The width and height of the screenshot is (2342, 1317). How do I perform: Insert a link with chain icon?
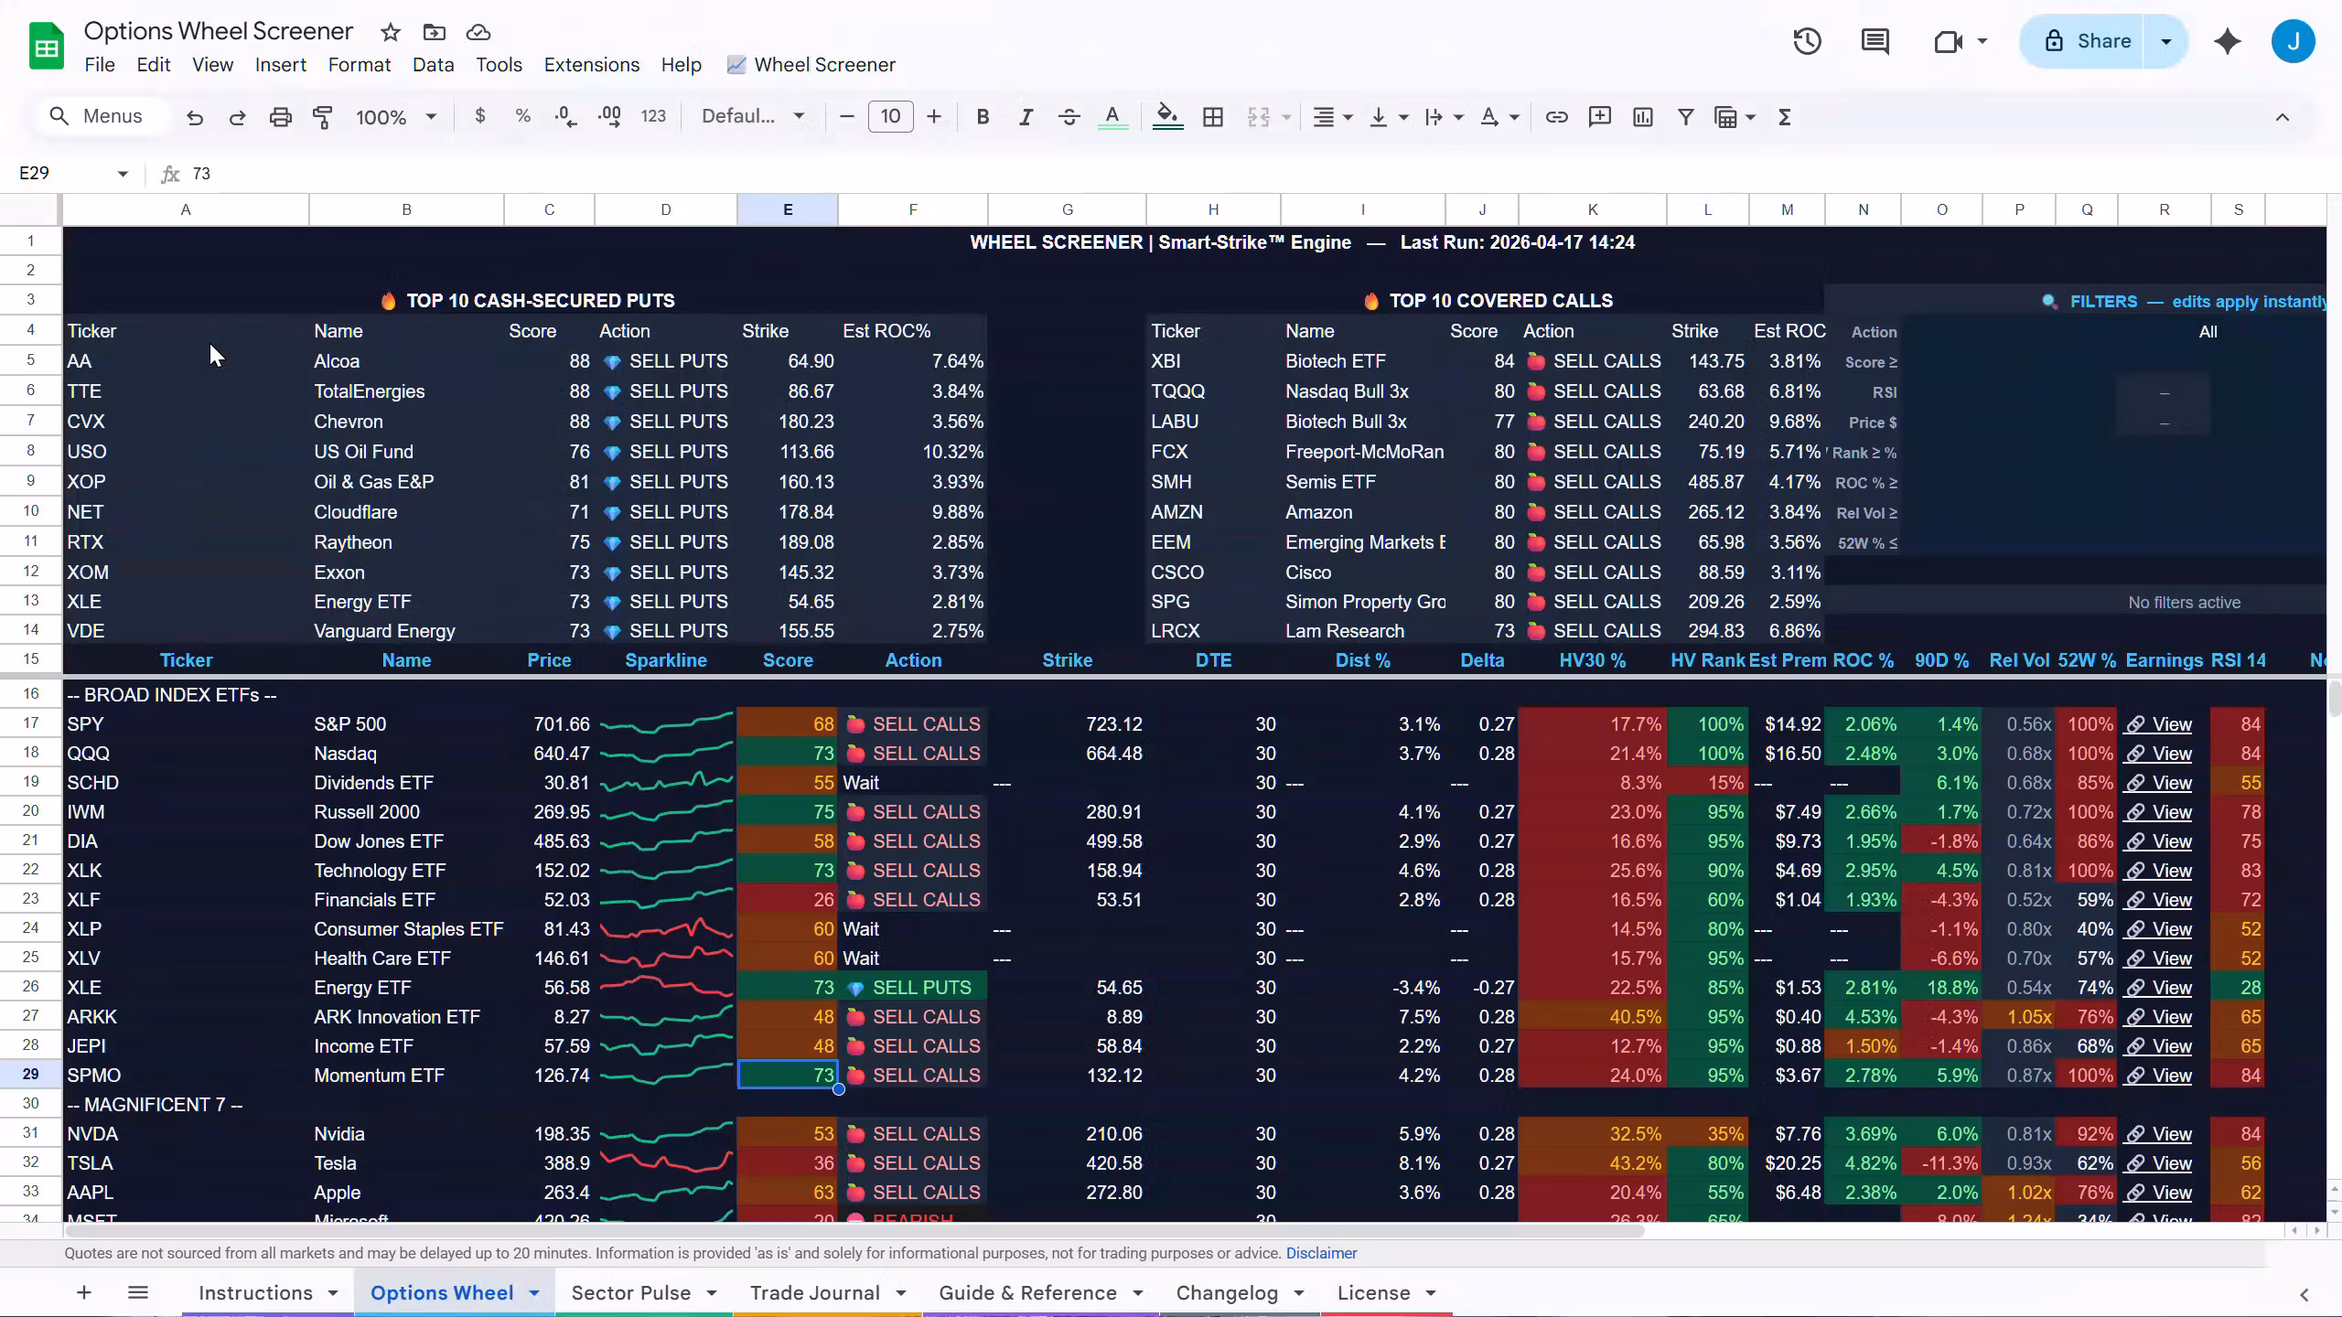point(1556,116)
